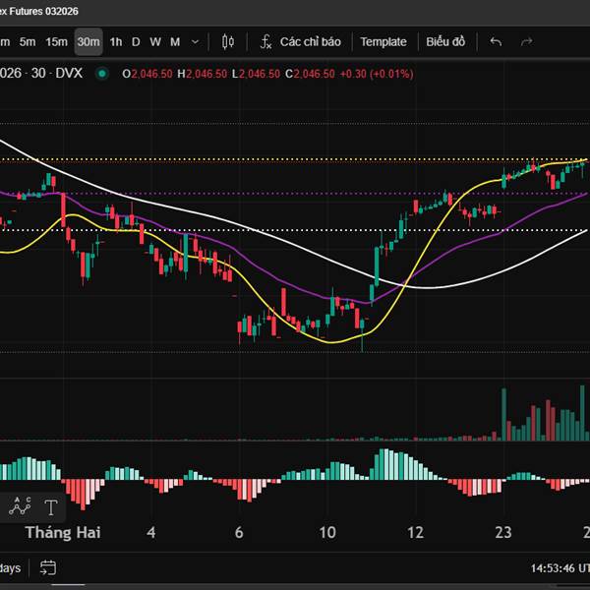Click the Tháng Hai time axis label

click(63, 532)
